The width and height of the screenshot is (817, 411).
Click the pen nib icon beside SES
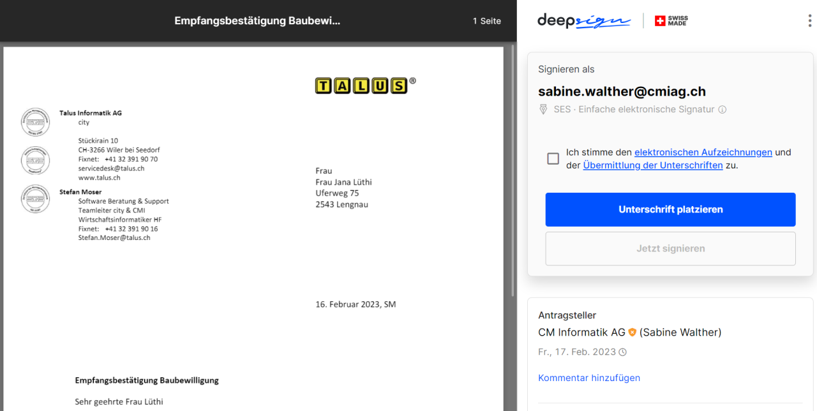coord(544,110)
